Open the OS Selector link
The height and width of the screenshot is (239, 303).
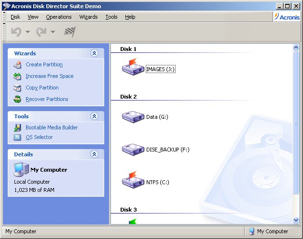39,137
